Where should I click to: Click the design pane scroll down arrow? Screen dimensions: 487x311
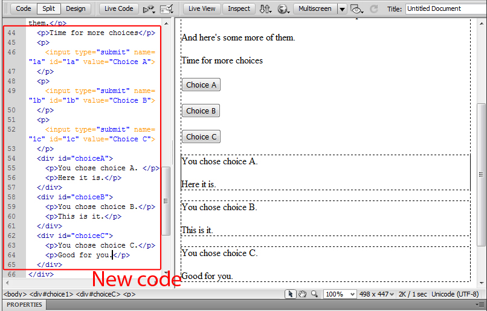pos(482,283)
